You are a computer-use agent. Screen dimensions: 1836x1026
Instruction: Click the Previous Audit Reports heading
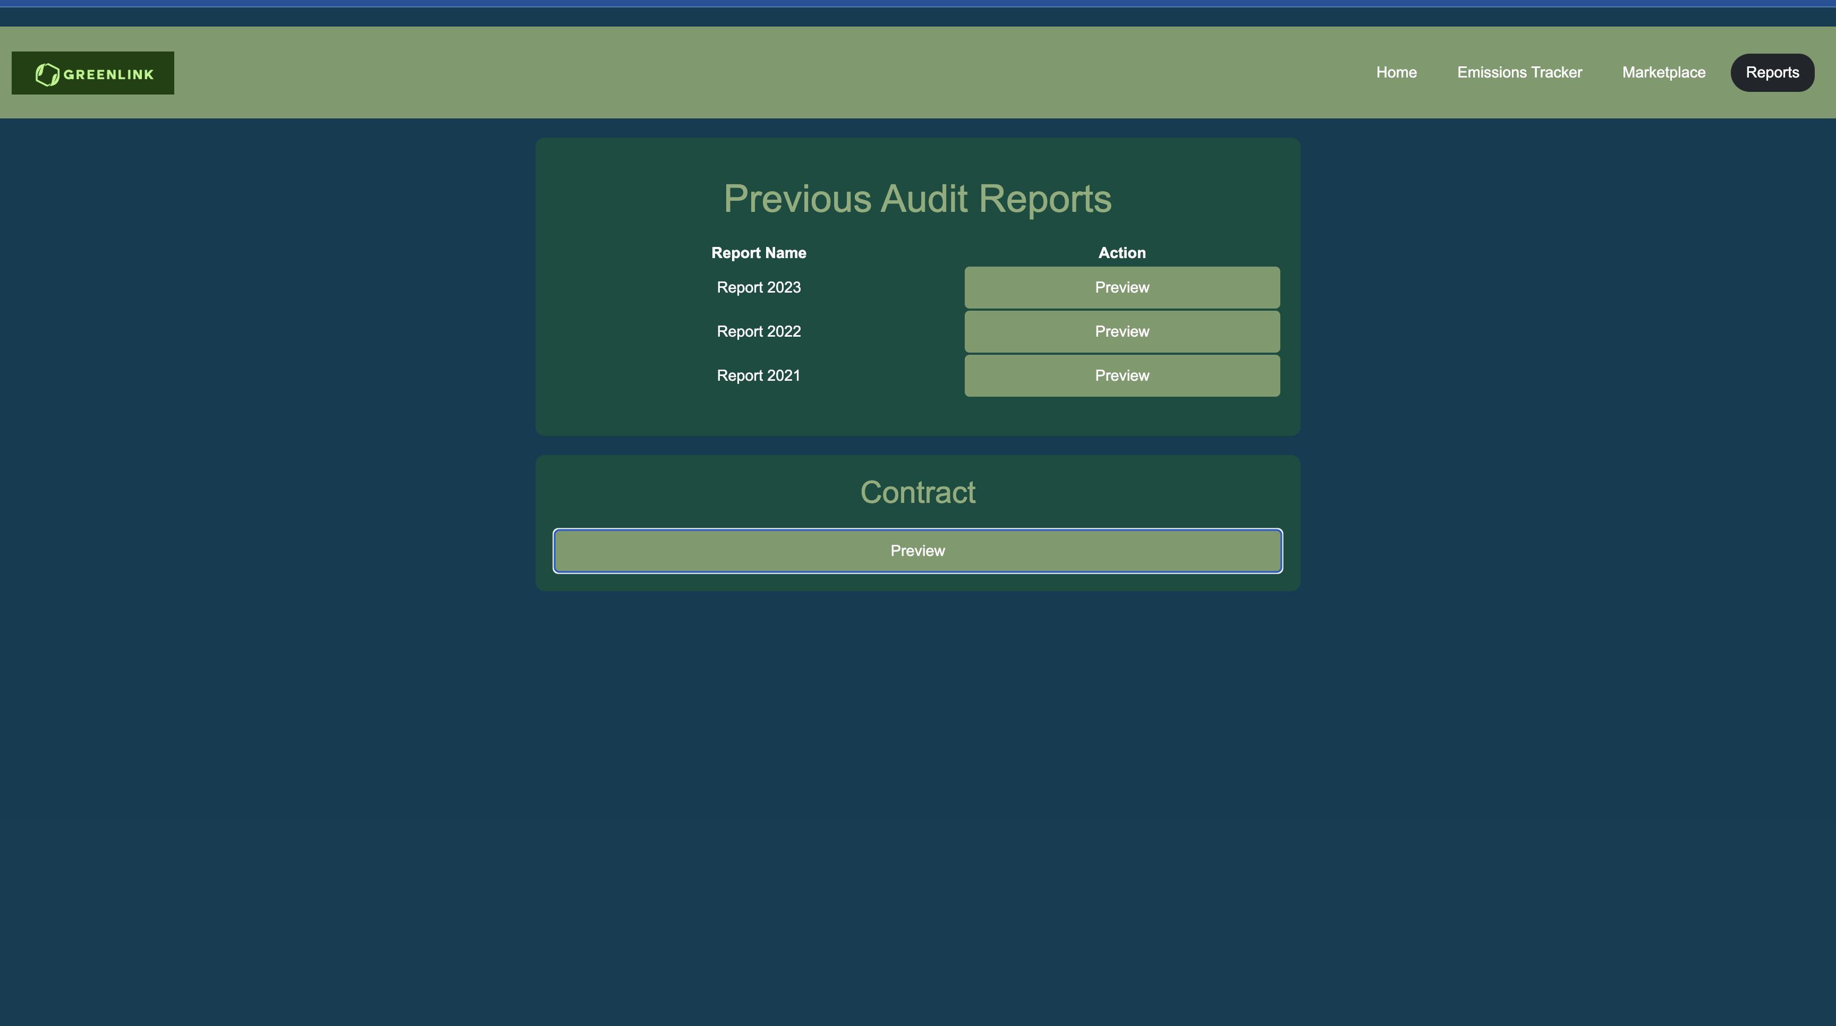pos(917,199)
